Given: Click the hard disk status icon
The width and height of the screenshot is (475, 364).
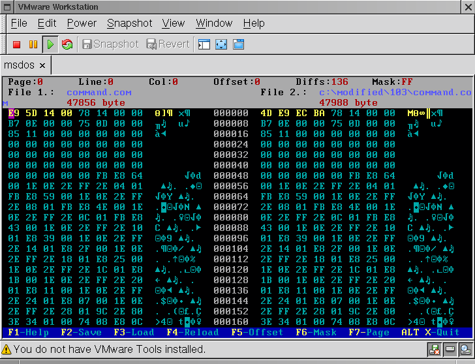Looking at the screenshot, I should [450, 350].
